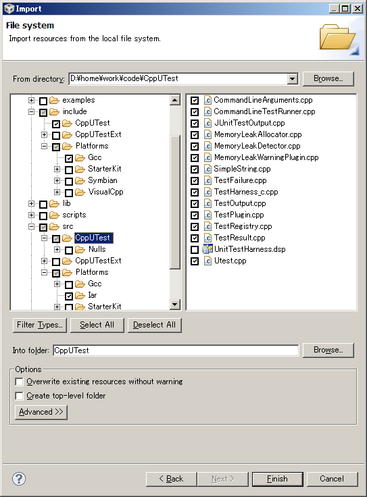The width and height of the screenshot is (367, 497).
Task: Select the lib folder tree item
Action: (x=67, y=203)
